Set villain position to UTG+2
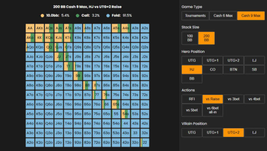Image resolution: width=267 pixels, height=151 pixels. 234,133
